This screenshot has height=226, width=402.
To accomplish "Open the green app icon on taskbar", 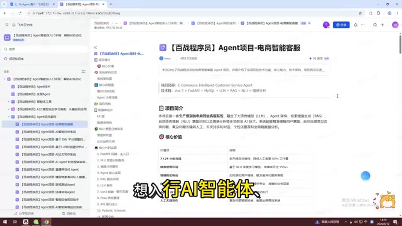I will [x=36, y=222].
